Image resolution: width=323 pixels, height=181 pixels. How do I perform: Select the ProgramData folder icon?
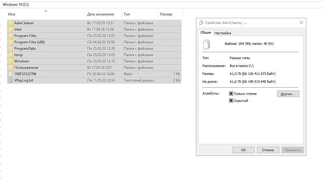tap(11, 48)
